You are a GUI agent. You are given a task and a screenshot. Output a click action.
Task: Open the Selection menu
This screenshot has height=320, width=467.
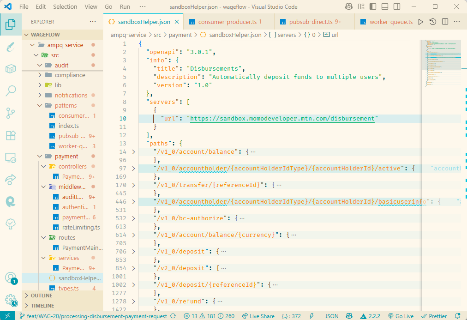[65, 6]
